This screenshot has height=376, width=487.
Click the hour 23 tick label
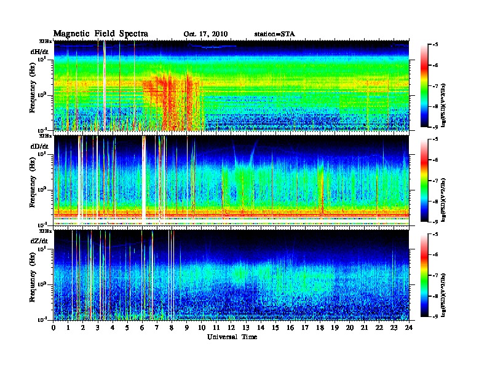click(394, 328)
